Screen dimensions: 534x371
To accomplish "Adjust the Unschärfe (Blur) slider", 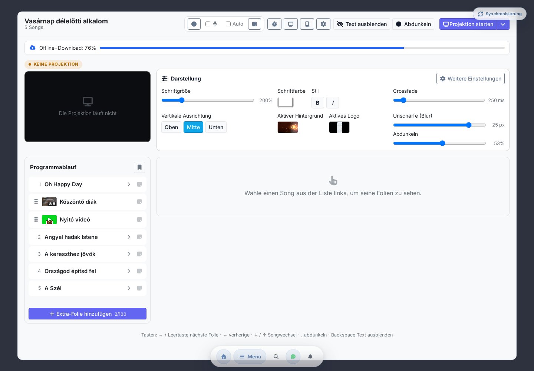I will click(439, 125).
